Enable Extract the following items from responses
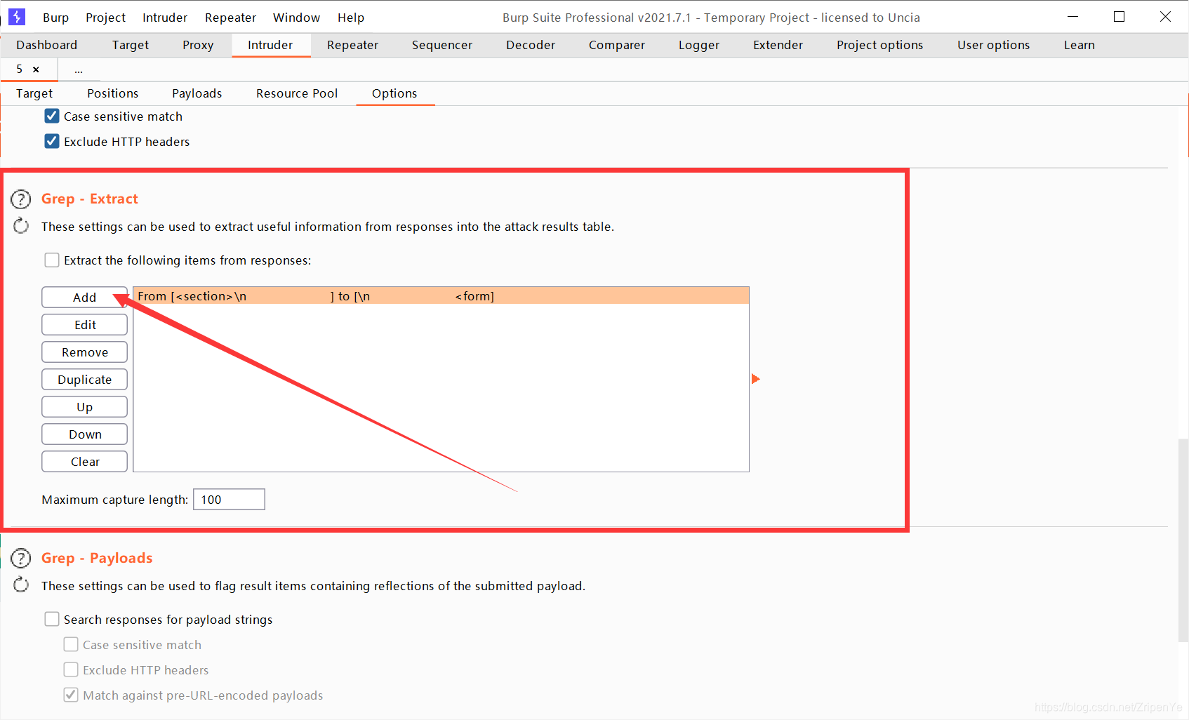Screen dimensions: 1189x720 tap(52, 260)
